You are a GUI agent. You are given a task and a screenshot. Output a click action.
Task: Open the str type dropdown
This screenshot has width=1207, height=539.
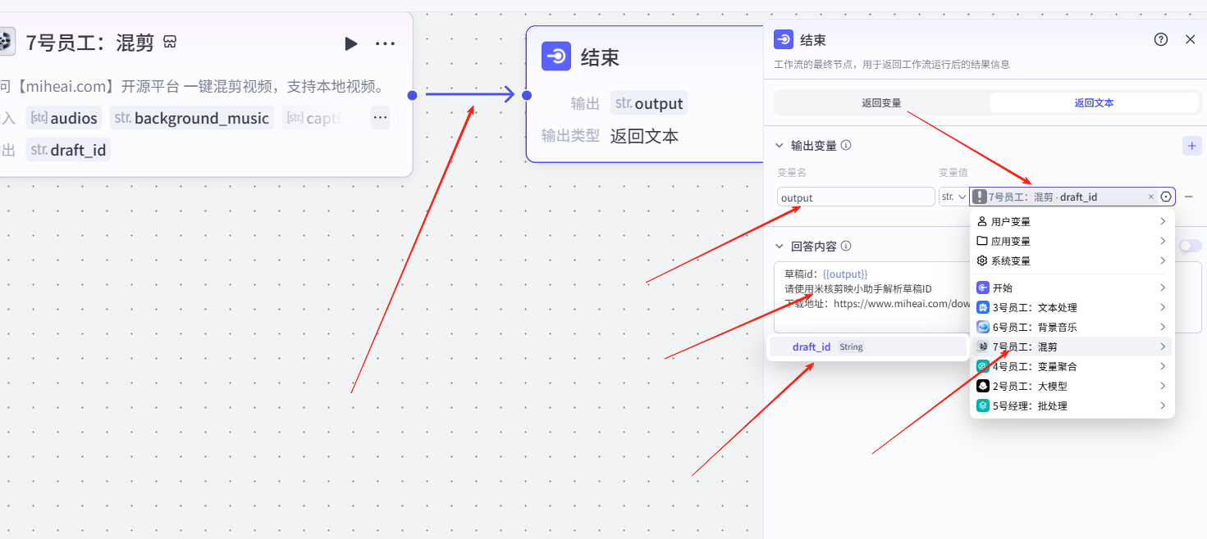(x=953, y=197)
